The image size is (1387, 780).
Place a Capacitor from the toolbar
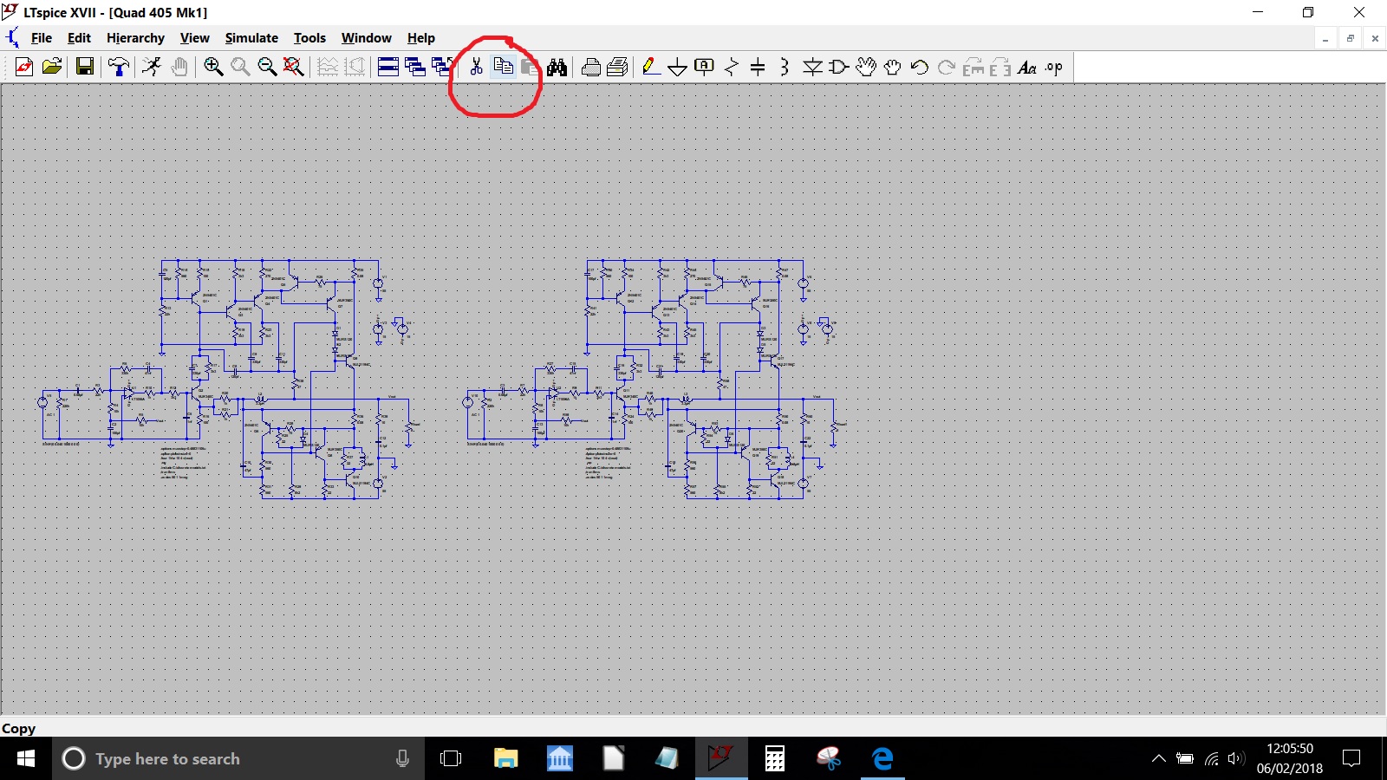click(x=758, y=67)
